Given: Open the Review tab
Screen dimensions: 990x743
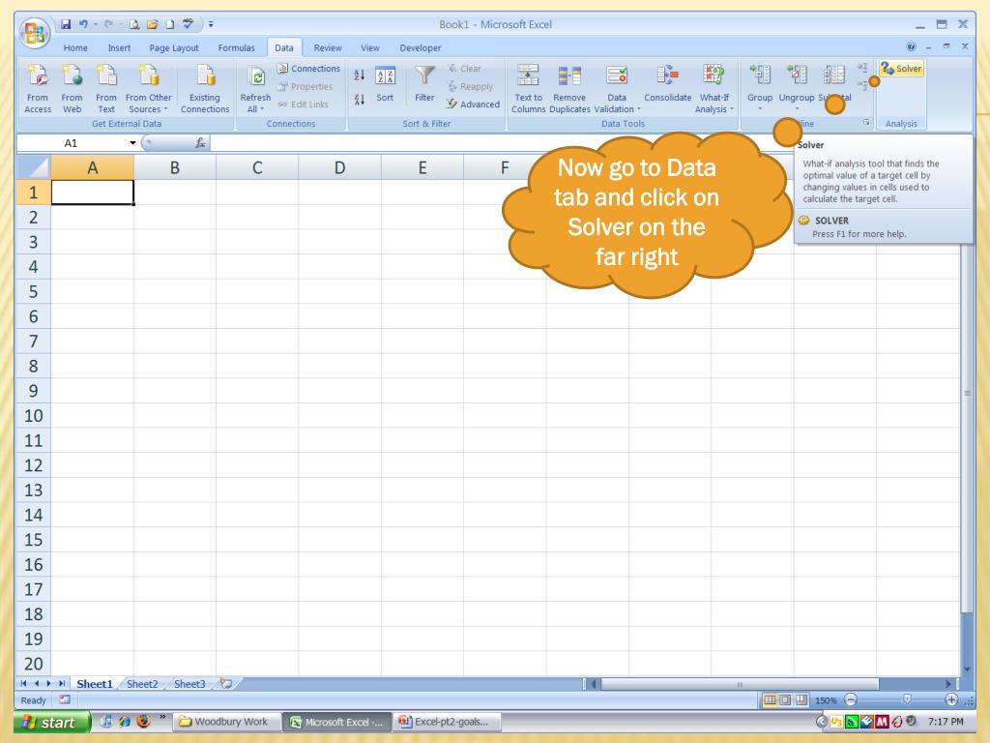Looking at the screenshot, I should (x=328, y=48).
